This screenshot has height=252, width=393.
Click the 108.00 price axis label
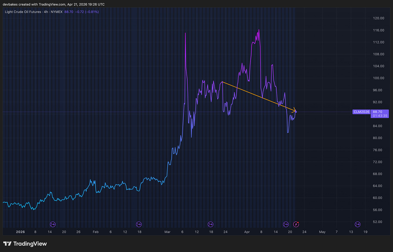click(x=378, y=54)
